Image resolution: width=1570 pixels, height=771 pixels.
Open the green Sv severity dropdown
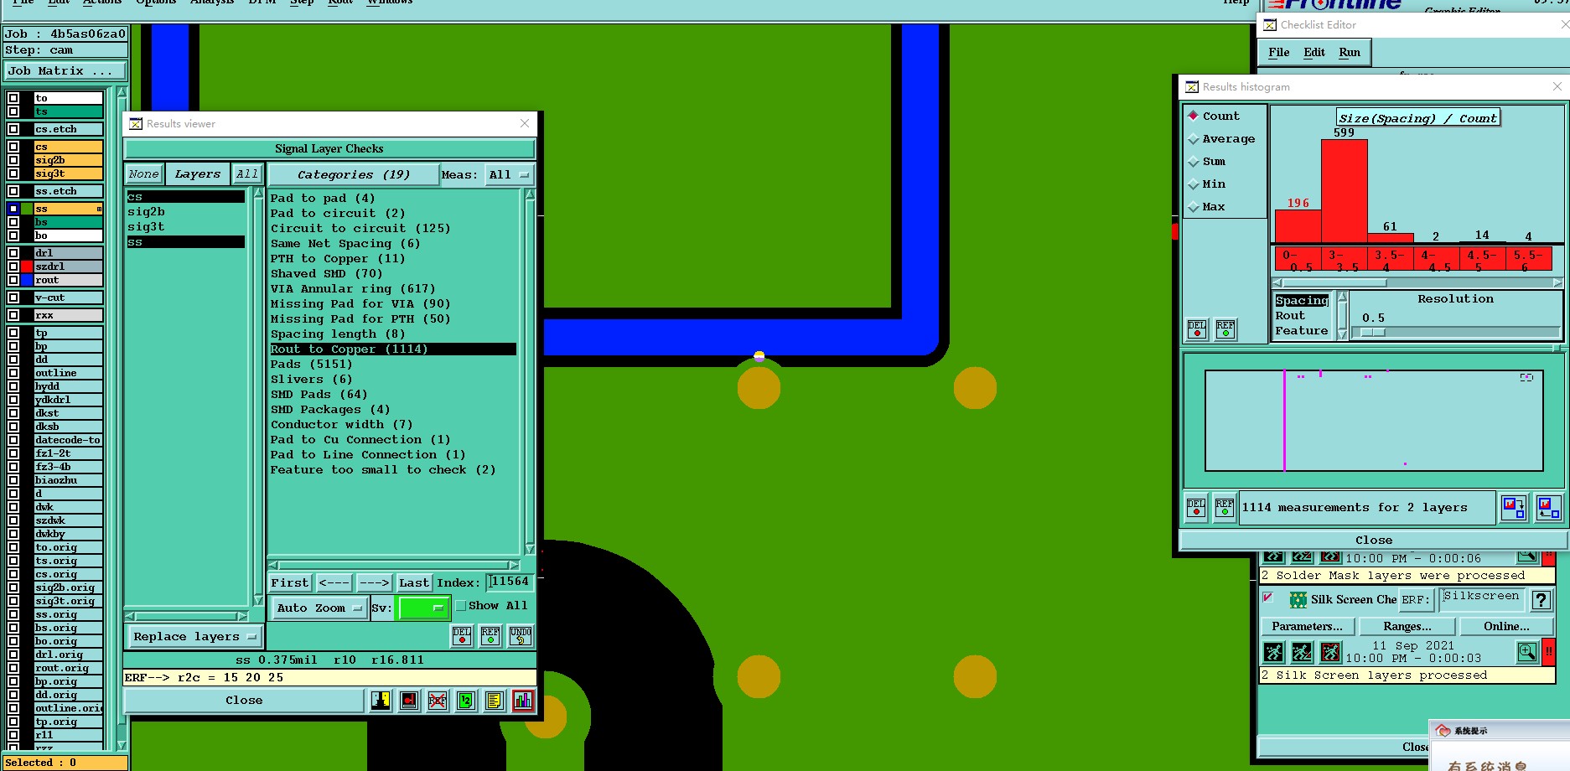424,608
